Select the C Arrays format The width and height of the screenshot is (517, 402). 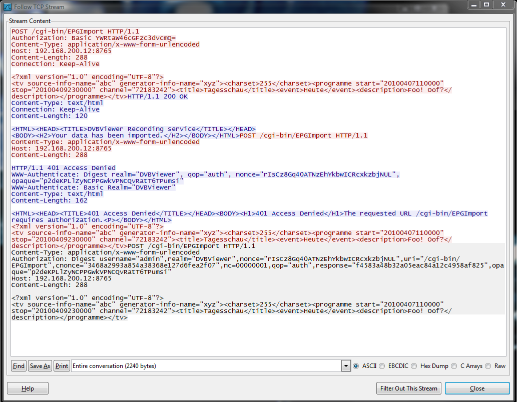click(454, 366)
